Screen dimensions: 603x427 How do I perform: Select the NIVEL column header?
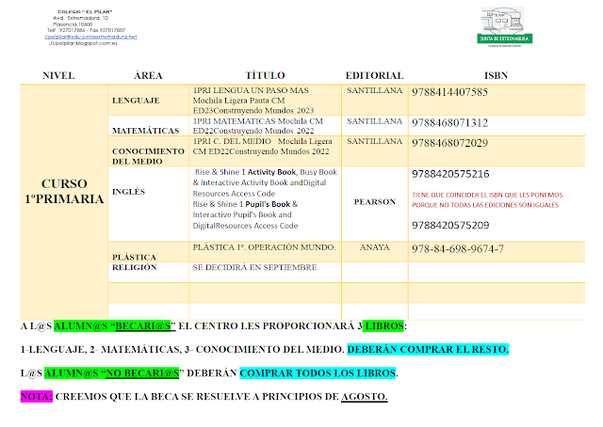[x=58, y=75]
